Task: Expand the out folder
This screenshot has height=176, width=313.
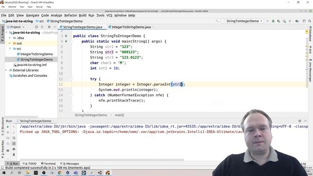Action: (10, 43)
